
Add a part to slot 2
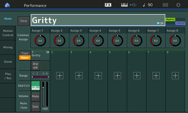(x=60, y=76)
